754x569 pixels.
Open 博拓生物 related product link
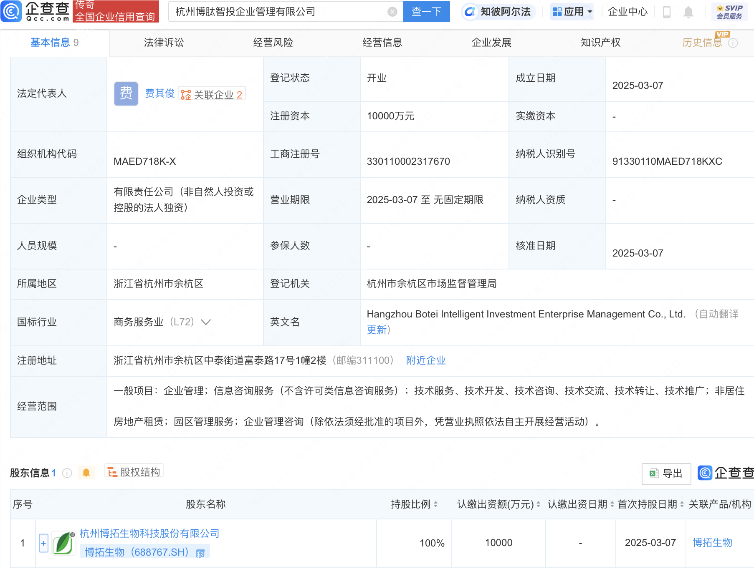712,543
